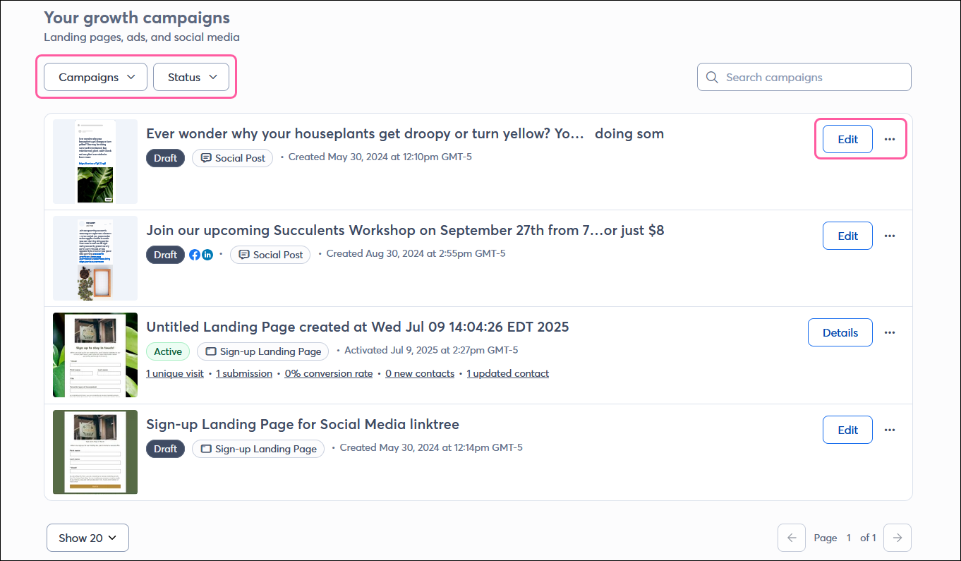View the 1 updated contact link
The image size is (961, 561).
(x=507, y=373)
